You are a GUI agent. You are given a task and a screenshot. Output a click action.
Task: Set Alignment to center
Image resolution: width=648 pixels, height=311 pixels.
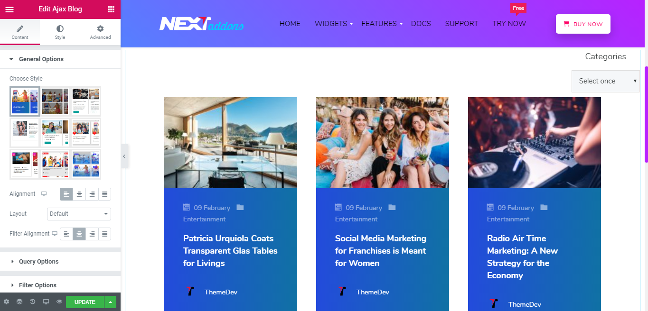[x=79, y=194]
